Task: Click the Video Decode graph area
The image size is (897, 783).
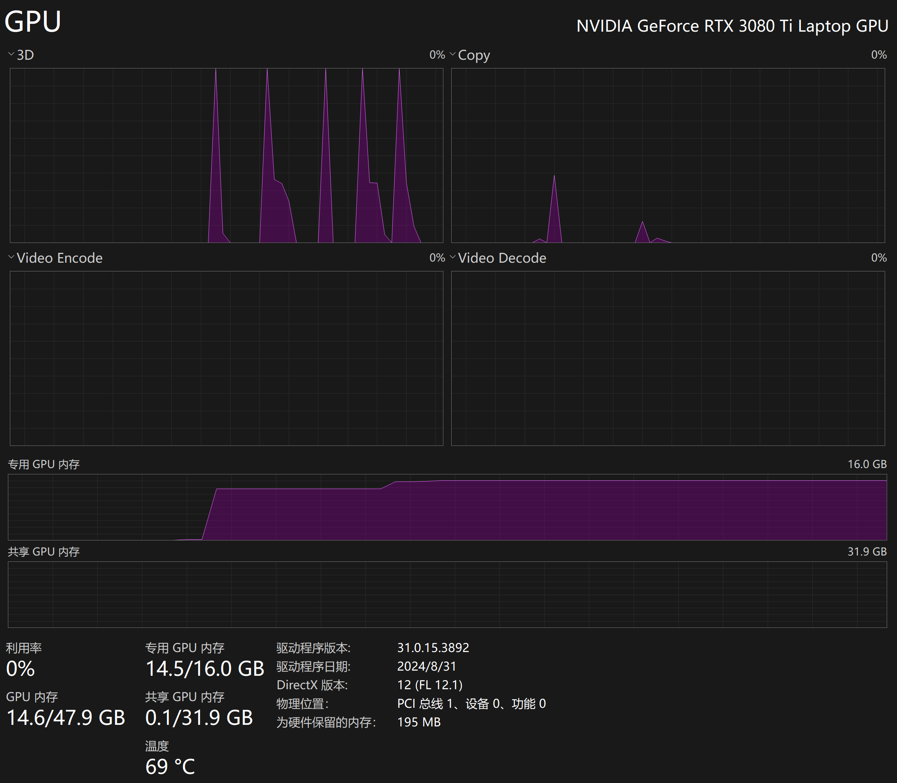Action: tap(668, 358)
